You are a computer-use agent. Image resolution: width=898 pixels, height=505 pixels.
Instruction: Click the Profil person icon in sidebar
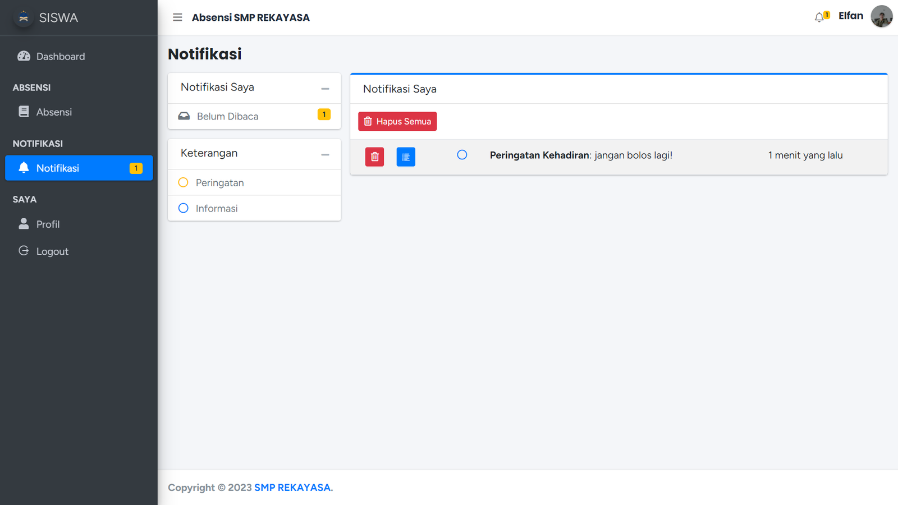(x=24, y=224)
